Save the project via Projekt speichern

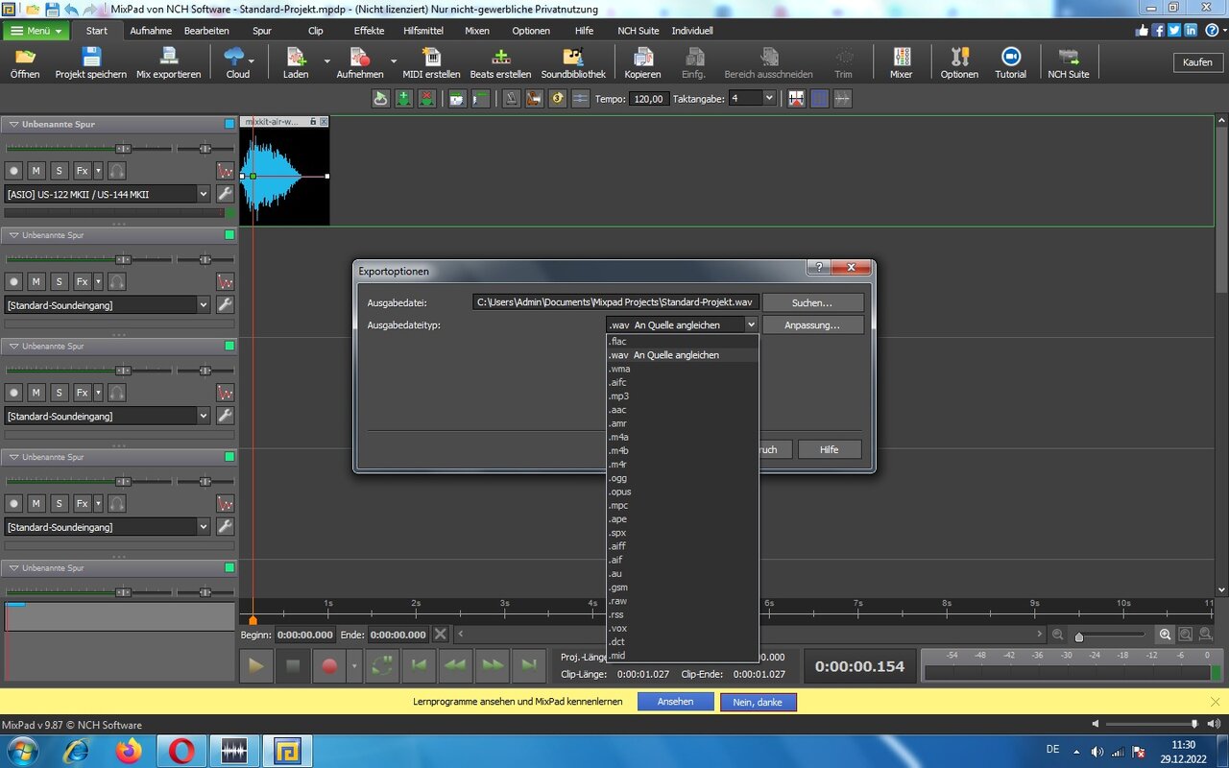coord(90,62)
